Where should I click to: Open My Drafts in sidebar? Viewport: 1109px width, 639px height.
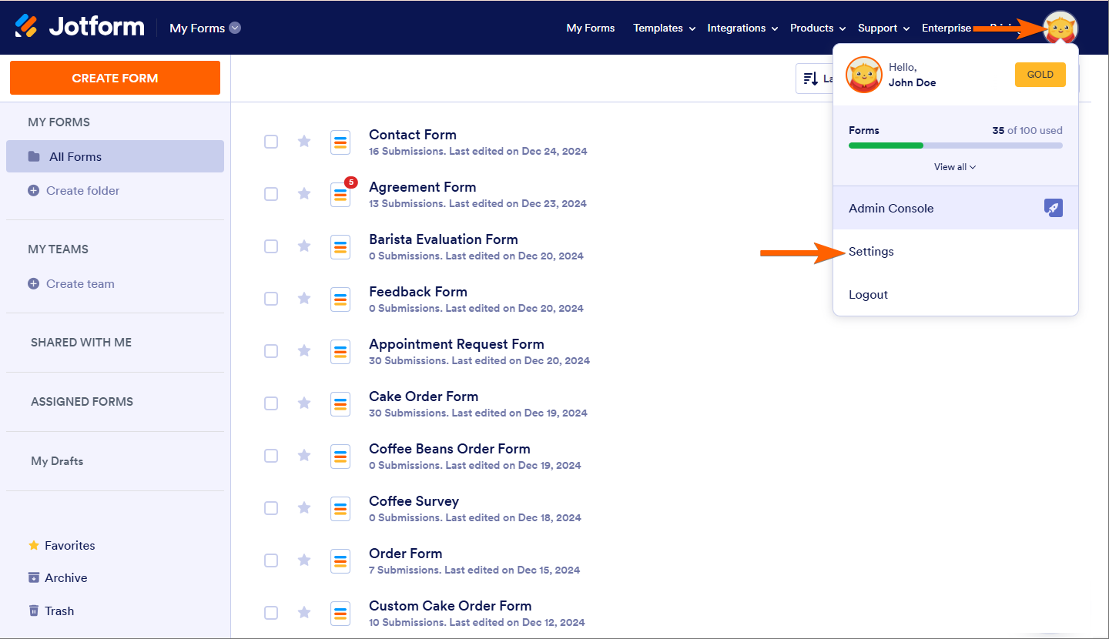click(x=57, y=461)
